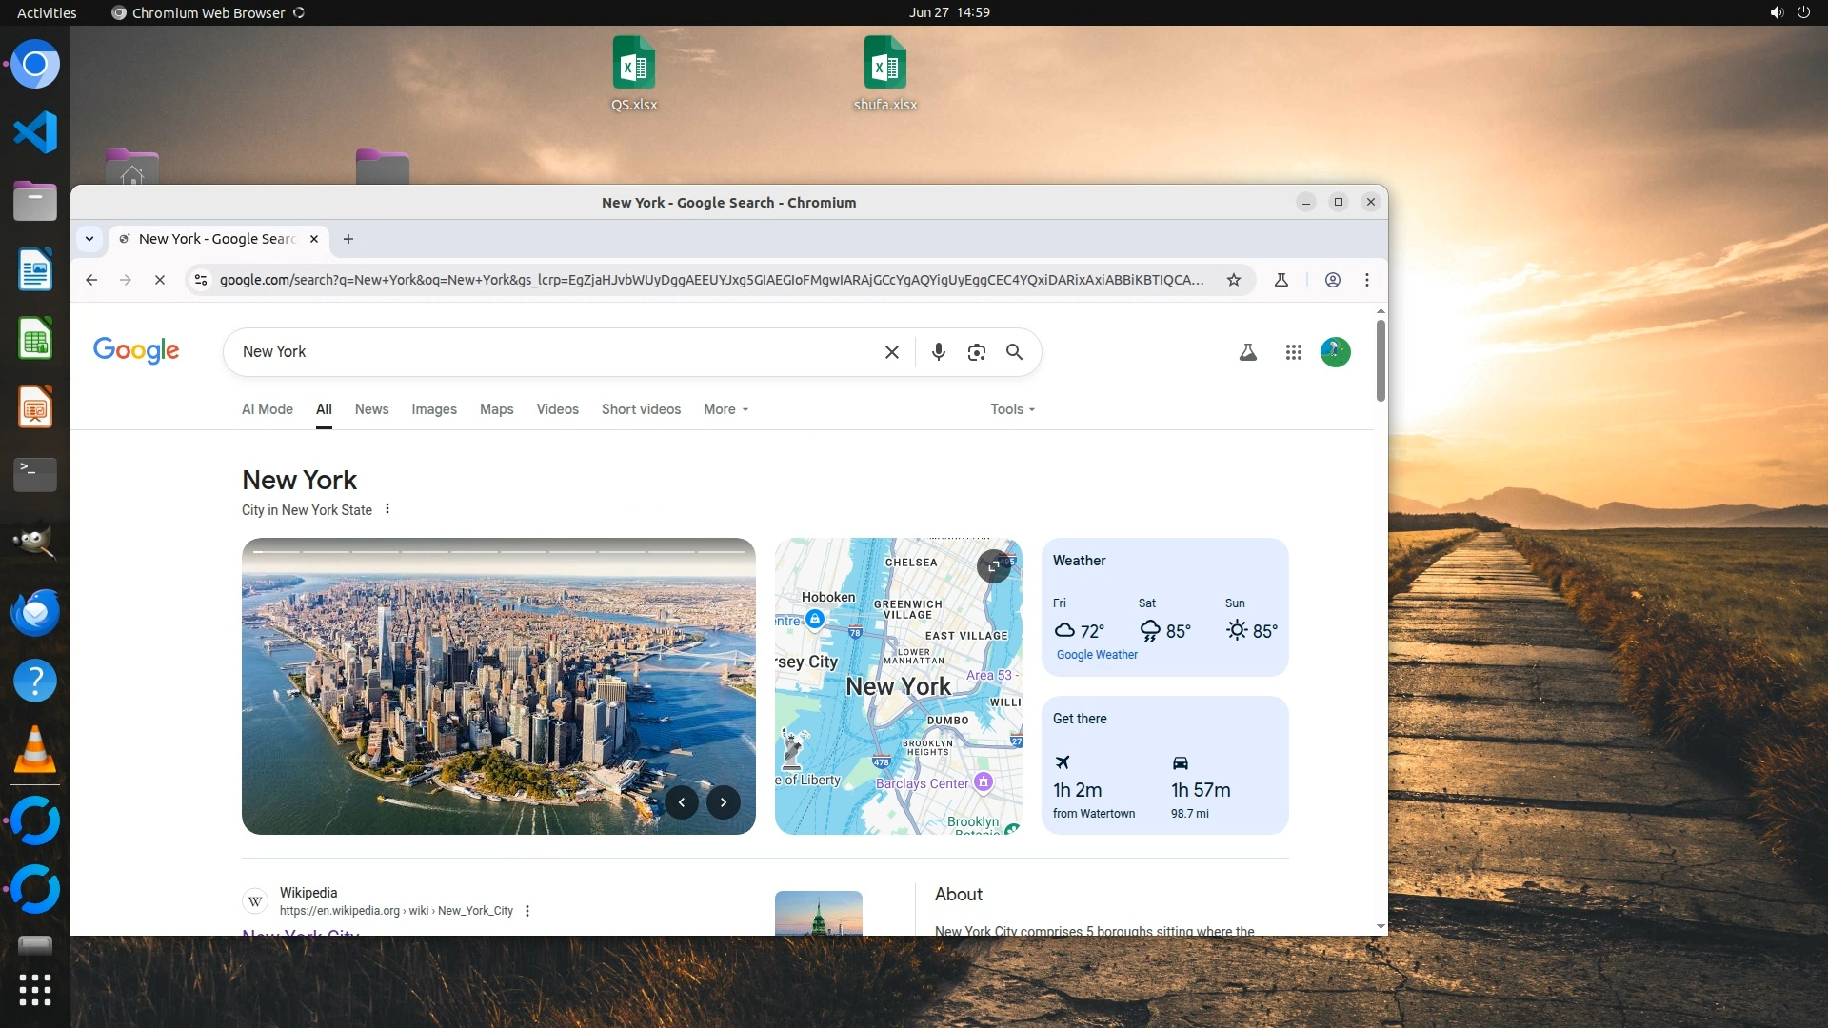
Task: Show next photo in New York carousel
Action: coord(724,802)
